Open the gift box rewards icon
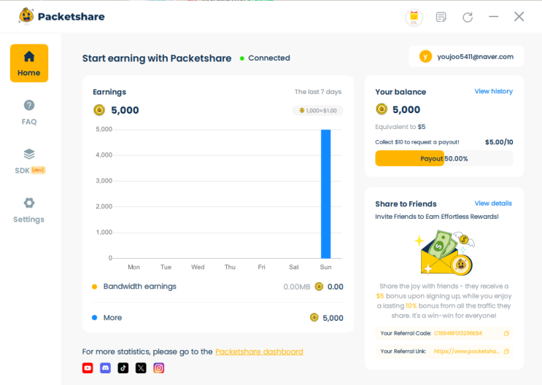Screen dimensions: 542x385 click(x=414, y=17)
